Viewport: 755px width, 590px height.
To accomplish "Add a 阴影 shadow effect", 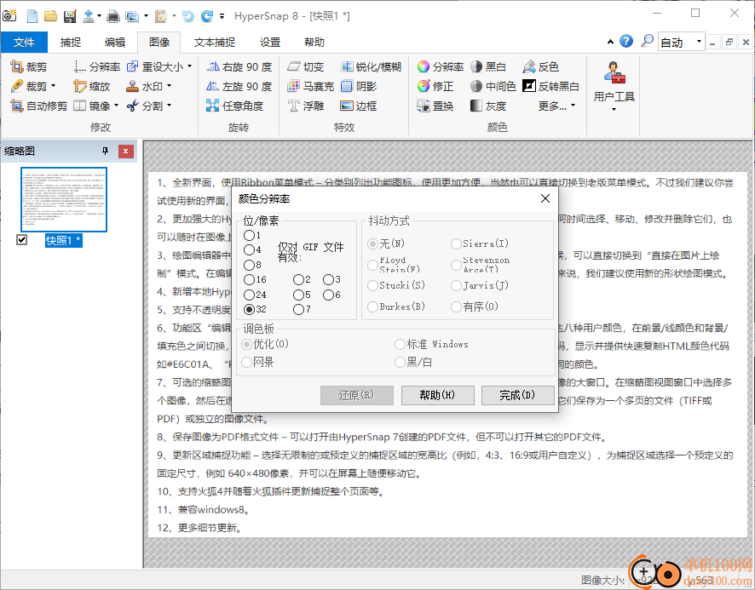I will click(x=359, y=86).
